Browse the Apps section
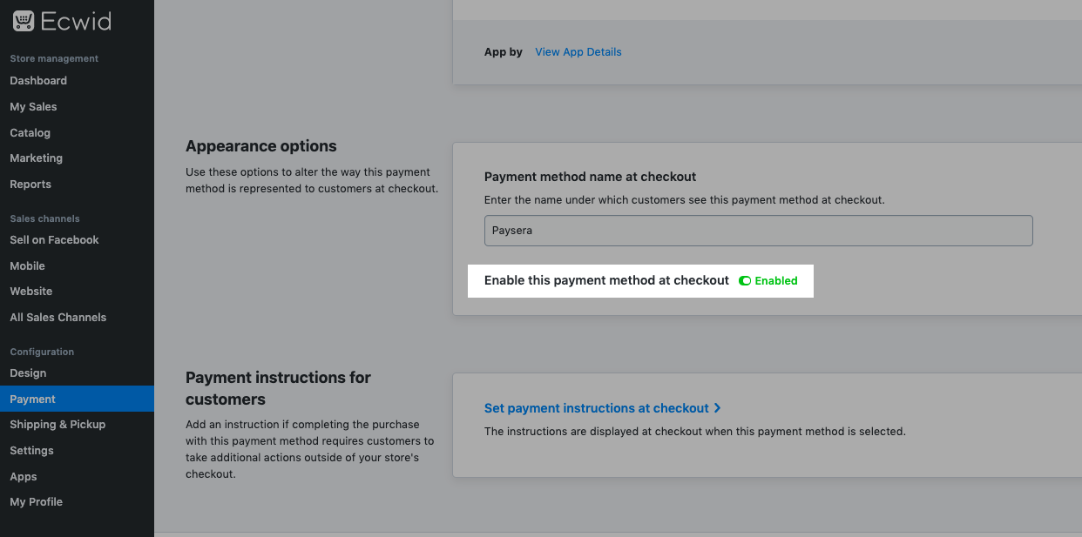 pos(23,476)
